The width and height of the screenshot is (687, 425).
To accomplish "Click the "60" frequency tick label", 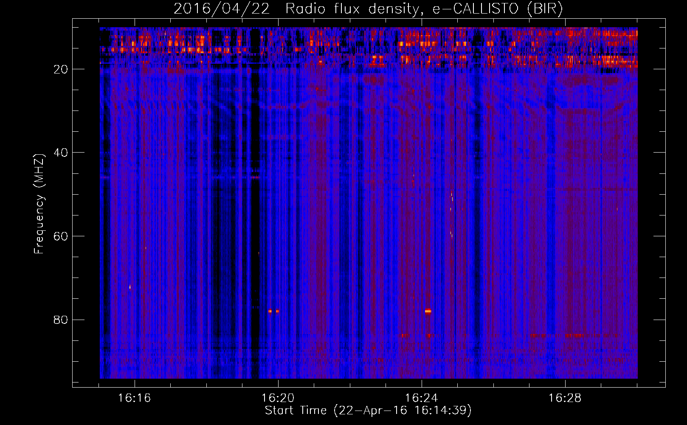I will [x=61, y=236].
